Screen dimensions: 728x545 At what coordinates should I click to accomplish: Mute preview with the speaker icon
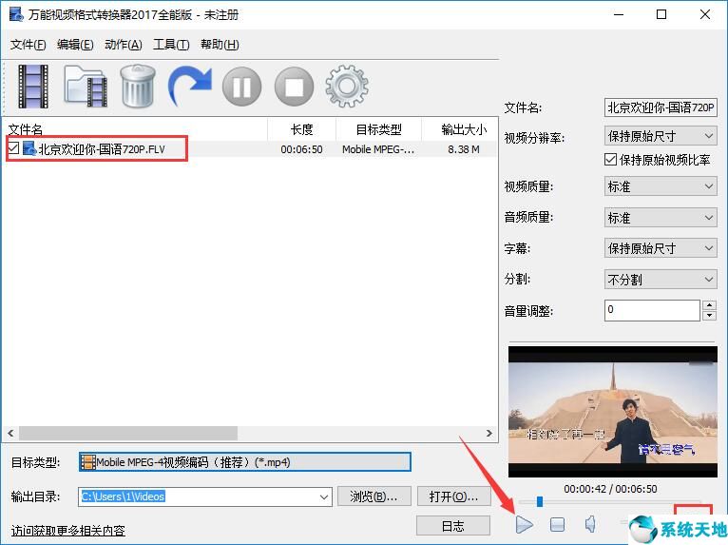[590, 524]
